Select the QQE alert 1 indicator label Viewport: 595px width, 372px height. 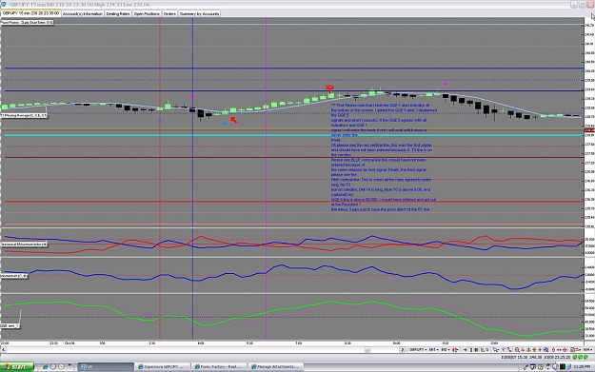10,325
